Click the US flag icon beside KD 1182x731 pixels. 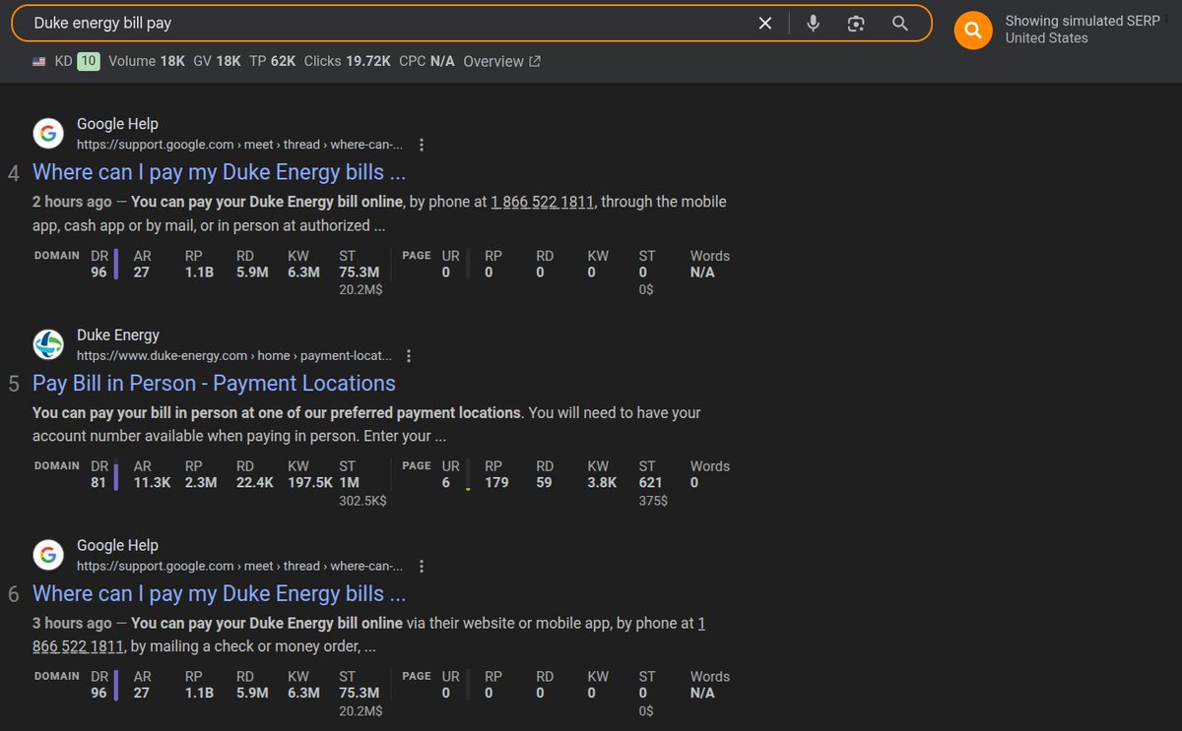(x=39, y=61)
